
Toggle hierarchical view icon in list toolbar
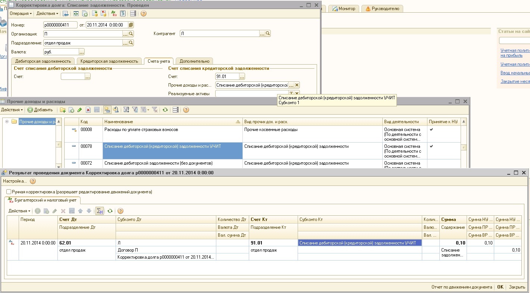107,110
